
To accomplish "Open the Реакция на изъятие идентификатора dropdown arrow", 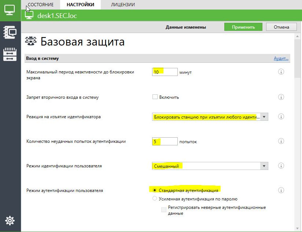I will (264, 117).
